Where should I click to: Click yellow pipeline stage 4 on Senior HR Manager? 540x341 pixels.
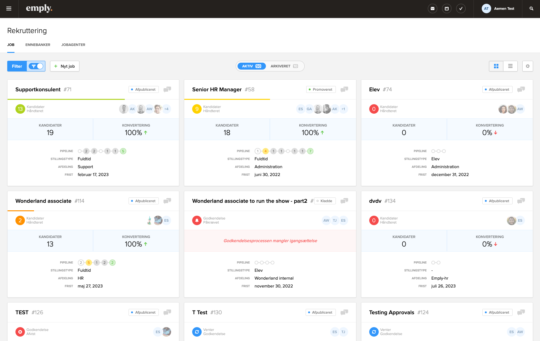click(x=266, y=151)
